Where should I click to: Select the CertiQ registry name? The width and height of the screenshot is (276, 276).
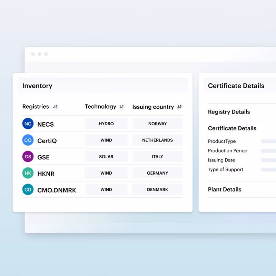pos(47,141)
